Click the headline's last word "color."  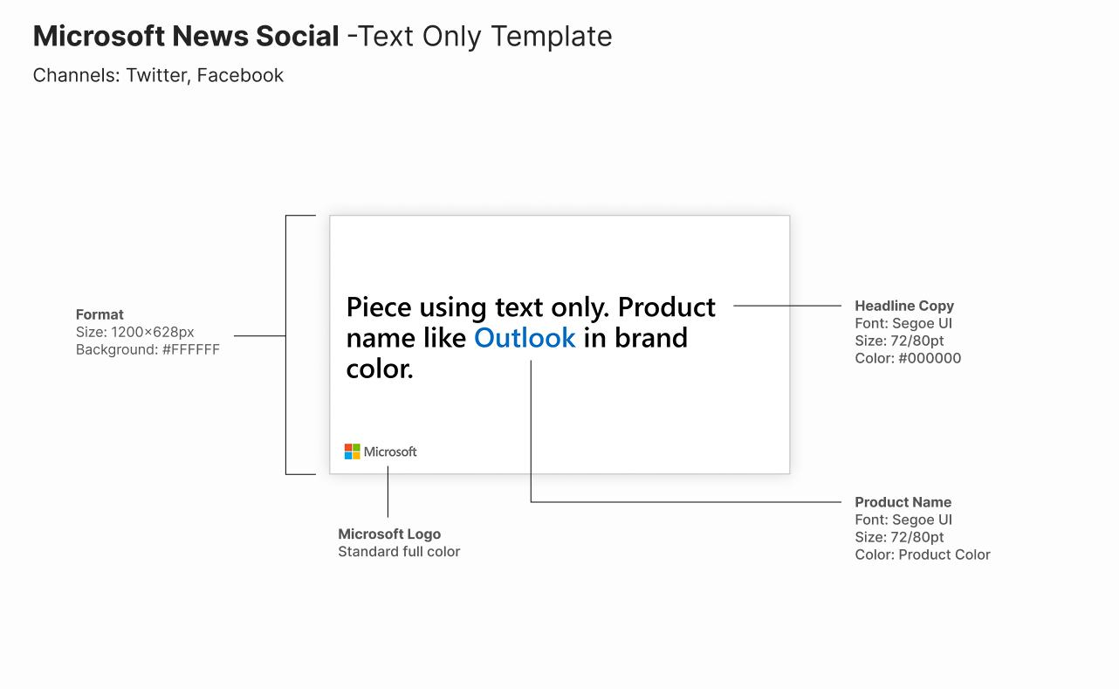[x=380, y=369]
